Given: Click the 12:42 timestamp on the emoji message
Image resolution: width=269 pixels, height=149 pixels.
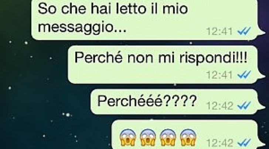Looking at the screenshot, I should point(219,143).
